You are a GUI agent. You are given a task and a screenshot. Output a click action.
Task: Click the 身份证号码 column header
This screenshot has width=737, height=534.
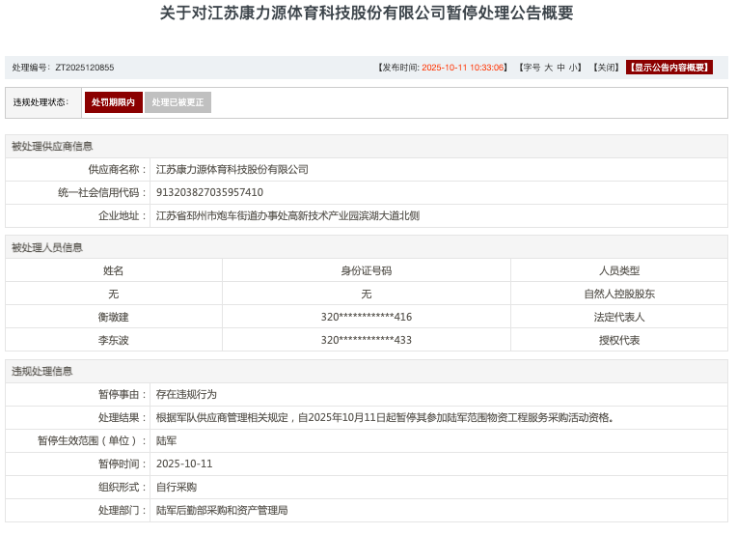pos(367,270)
